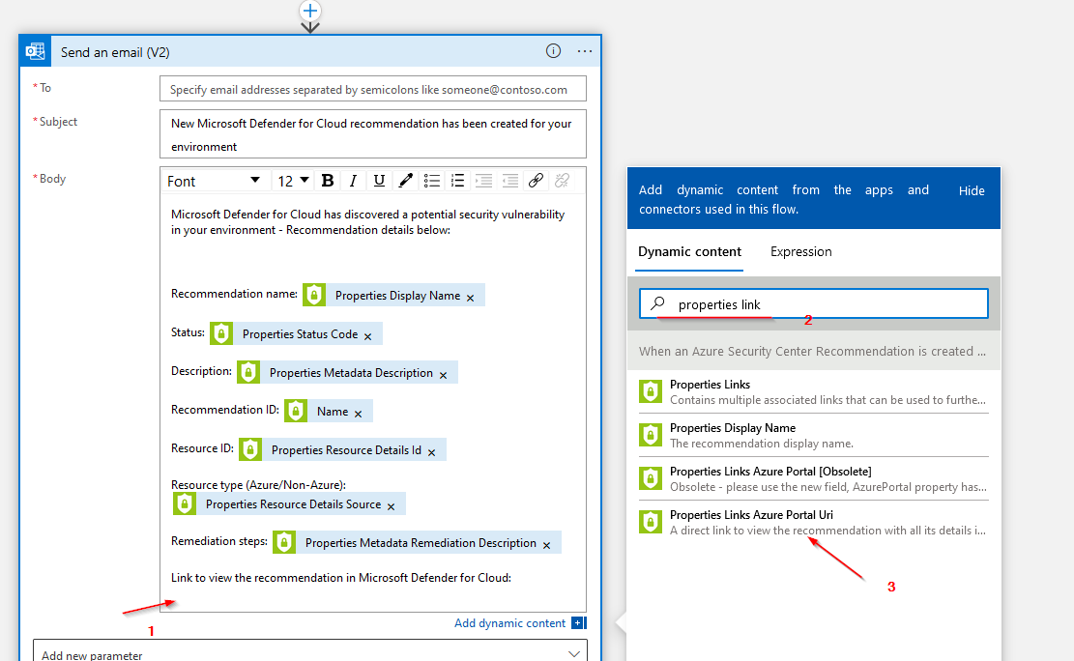The height and width of the screenshot is (661, 1074).
Task: Click the Outlook connector icon in the header
Action: coord(35,51)
